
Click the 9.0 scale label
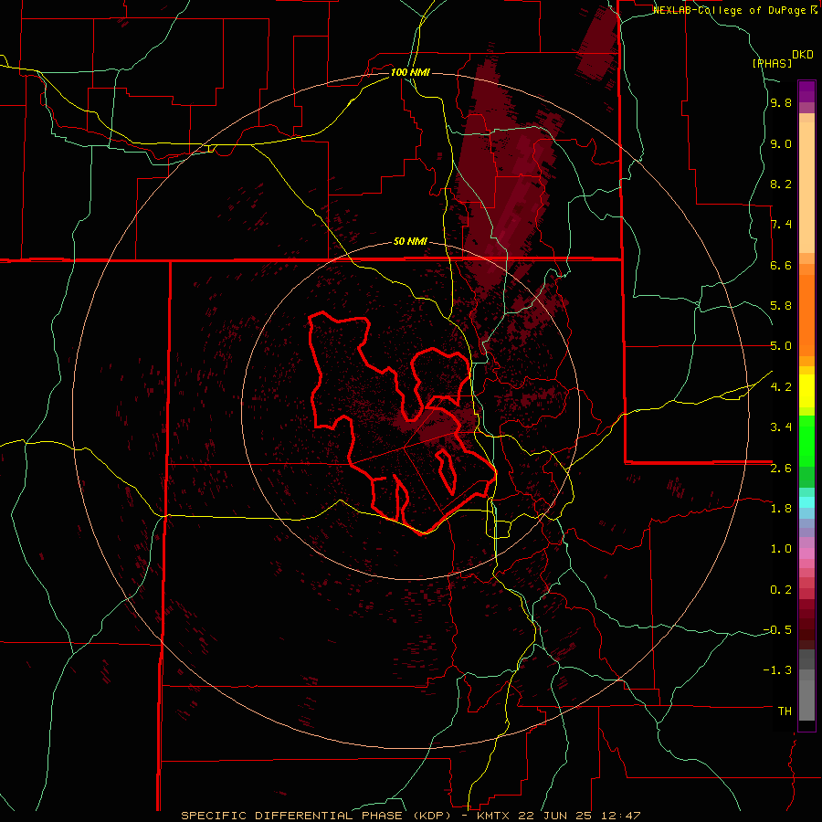[781, 143]
